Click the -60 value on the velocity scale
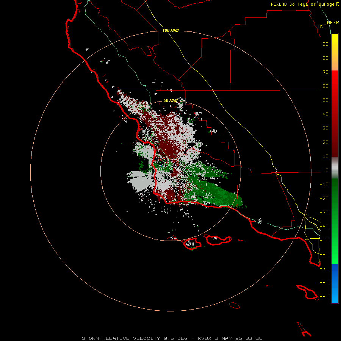Image resolution: width=341 pixels, height=341 pixels. point(324,255)
